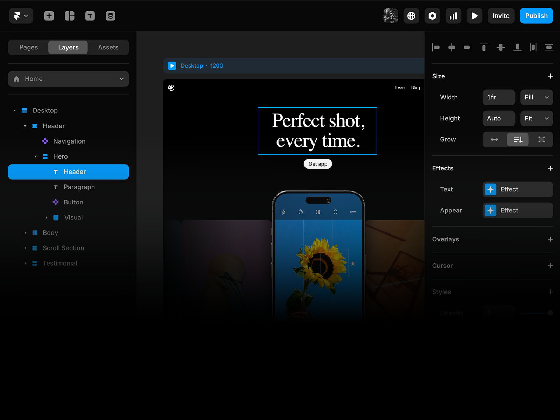560x420 pixels.
Task: Add an overlay with Overlays plus
Action: [x=550, y=239]
